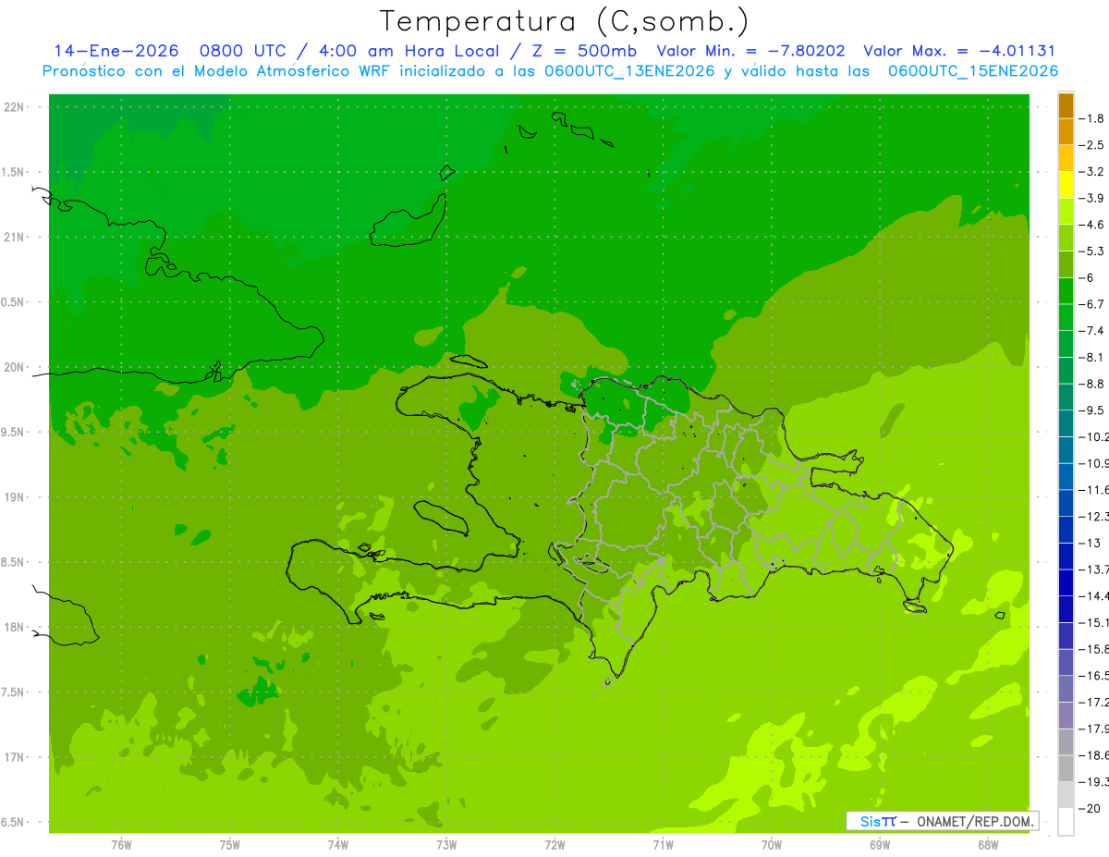The width and height of the screenshot is (1109, 857).
Task: Click the "Valor Max. = -4.01131" readout
Action: coord(959,51)
